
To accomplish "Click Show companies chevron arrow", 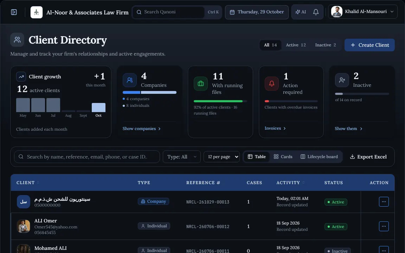I will tap(159, 129).
